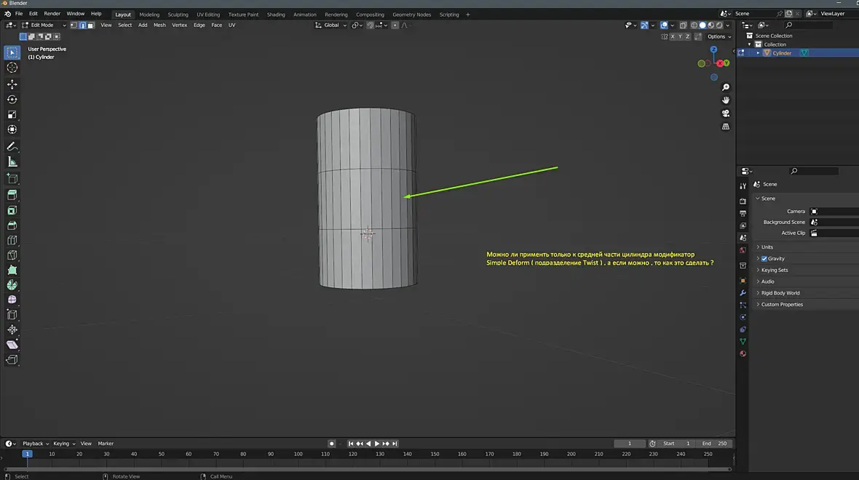Viewport: 859px width, 480px height.
Task: Open Global transform orientation dropdown
Action: click(x=331, y=25)
